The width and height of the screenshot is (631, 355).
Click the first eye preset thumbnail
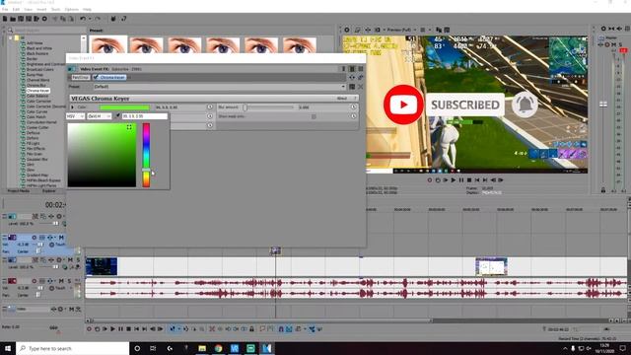coord(107,44)
